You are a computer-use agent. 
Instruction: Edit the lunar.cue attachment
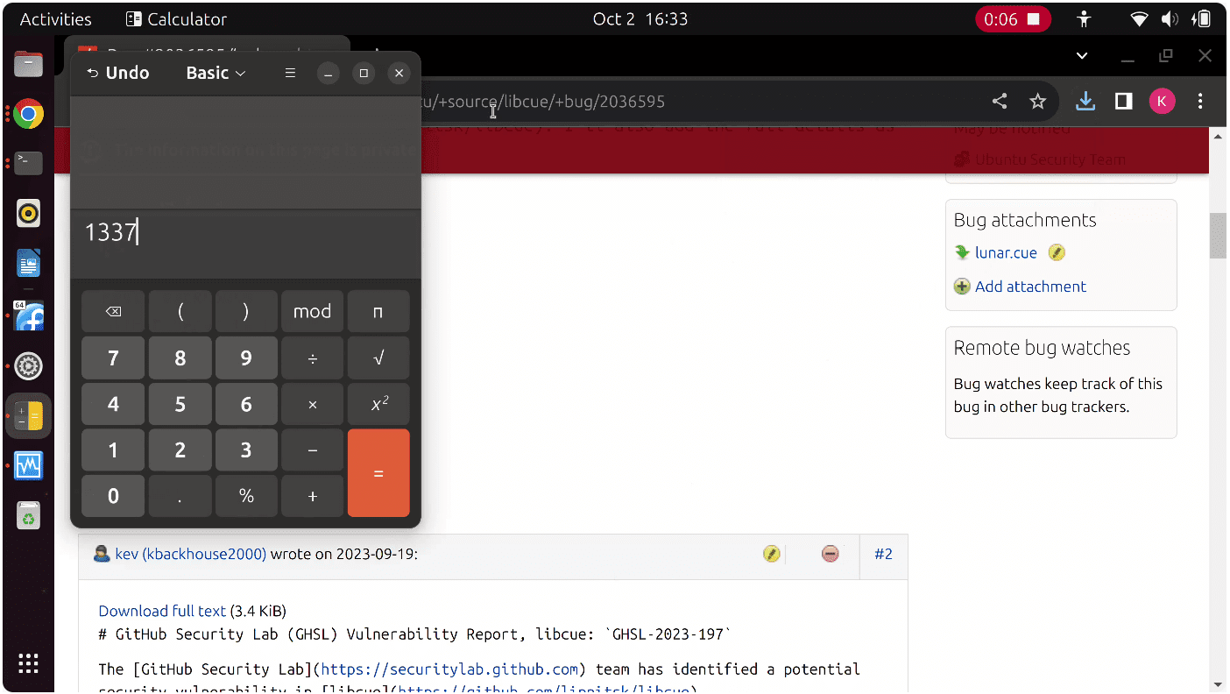point(1057,253)
